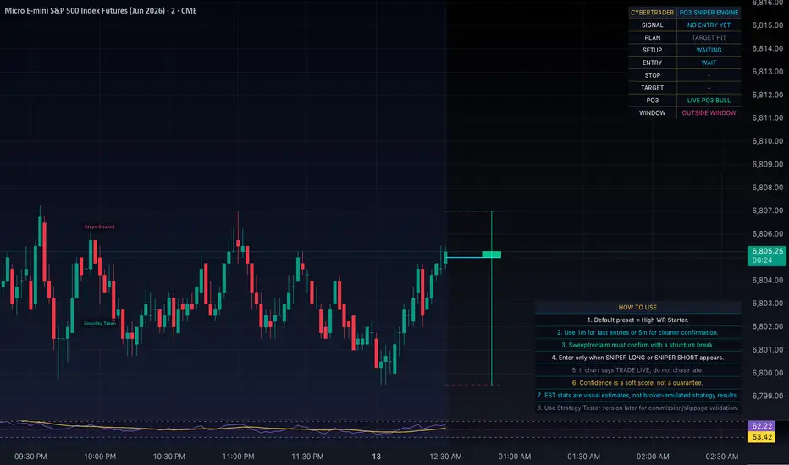Select the WAIT value in ENTRY row
This screenshot has height=465, width=789.
(x=709, y=63)
